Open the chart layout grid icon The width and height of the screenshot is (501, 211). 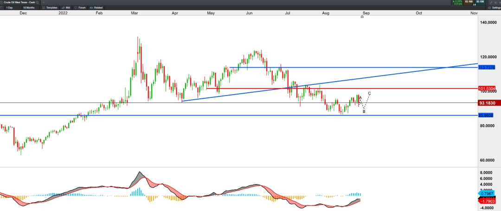pyautogui.click(x=1, y=7)
